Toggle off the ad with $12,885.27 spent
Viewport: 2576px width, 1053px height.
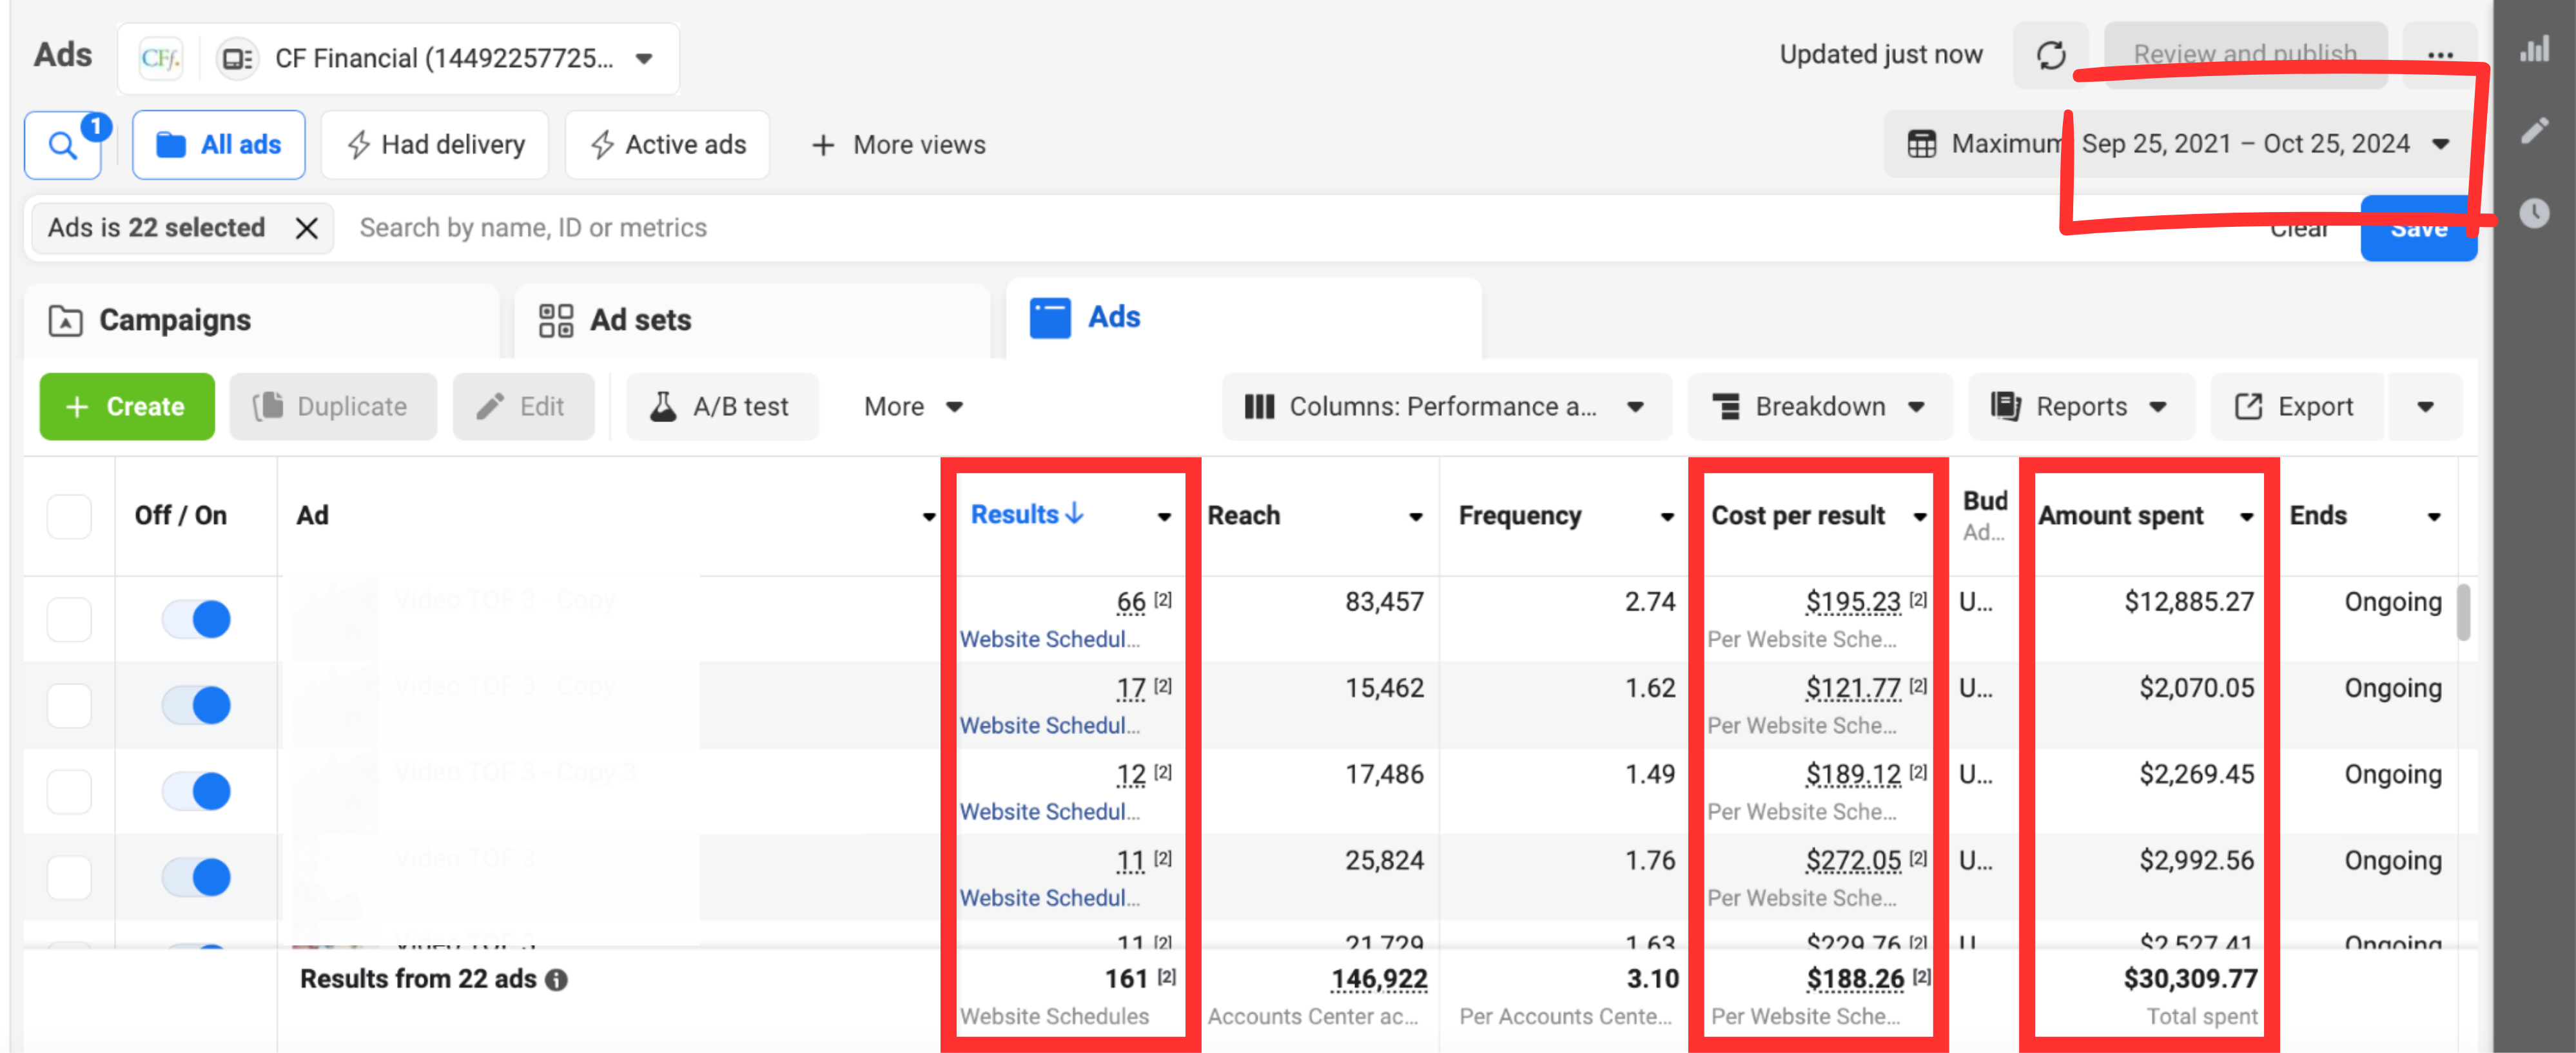click(196, 619)
